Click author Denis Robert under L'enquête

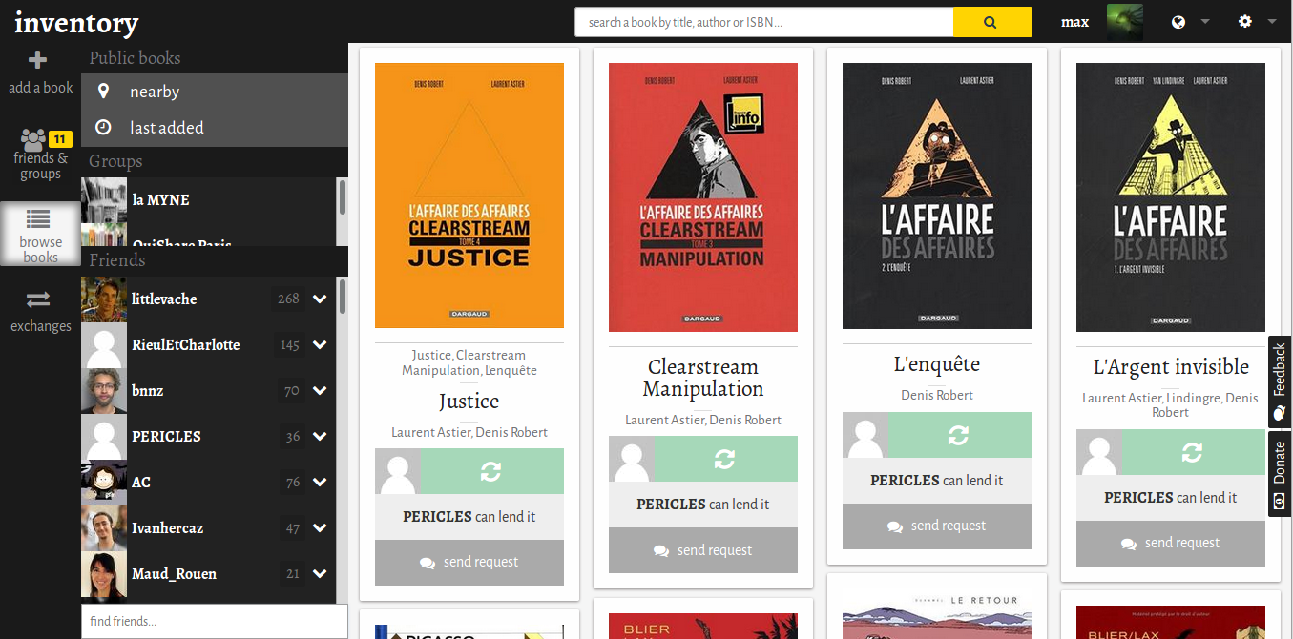pos(937,395)
